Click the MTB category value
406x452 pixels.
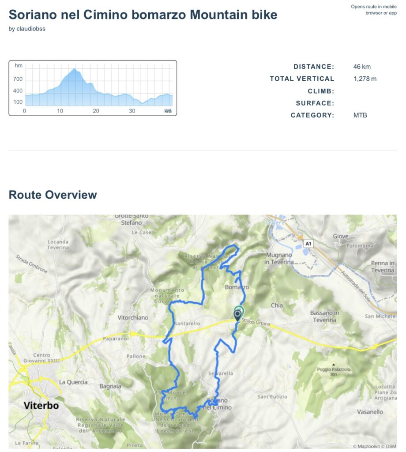click(360, 115)
